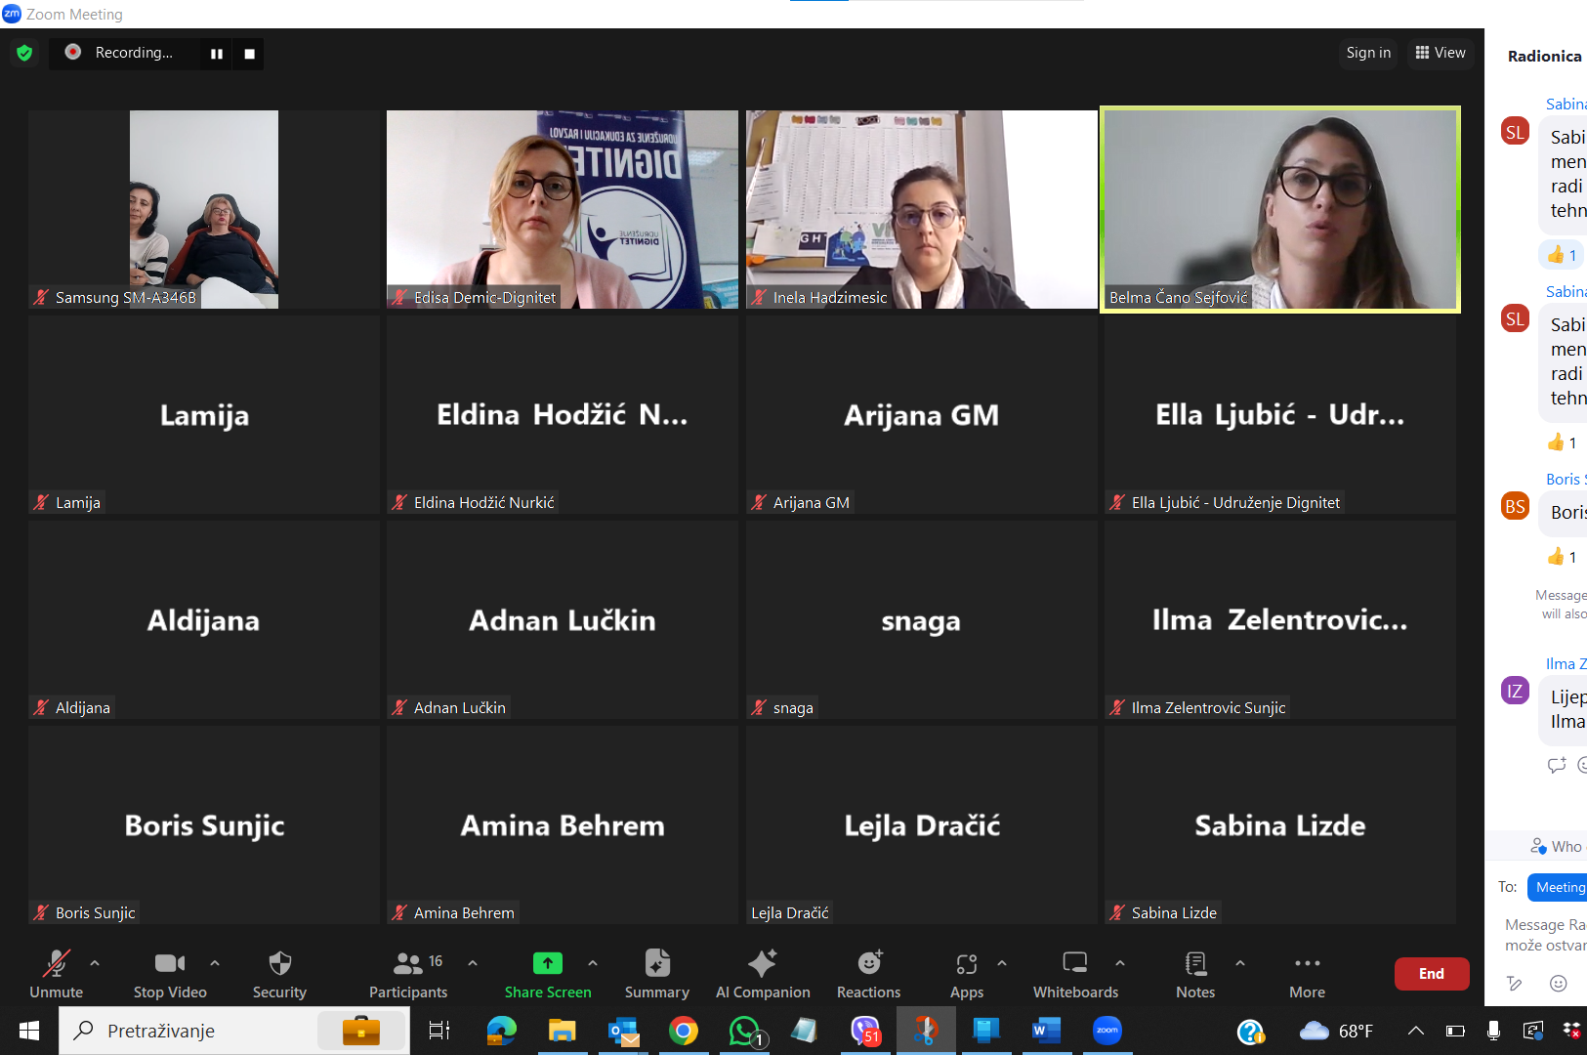Open the View layout menu
The image size is (1587, 1055).
(x=1441, y=53)
